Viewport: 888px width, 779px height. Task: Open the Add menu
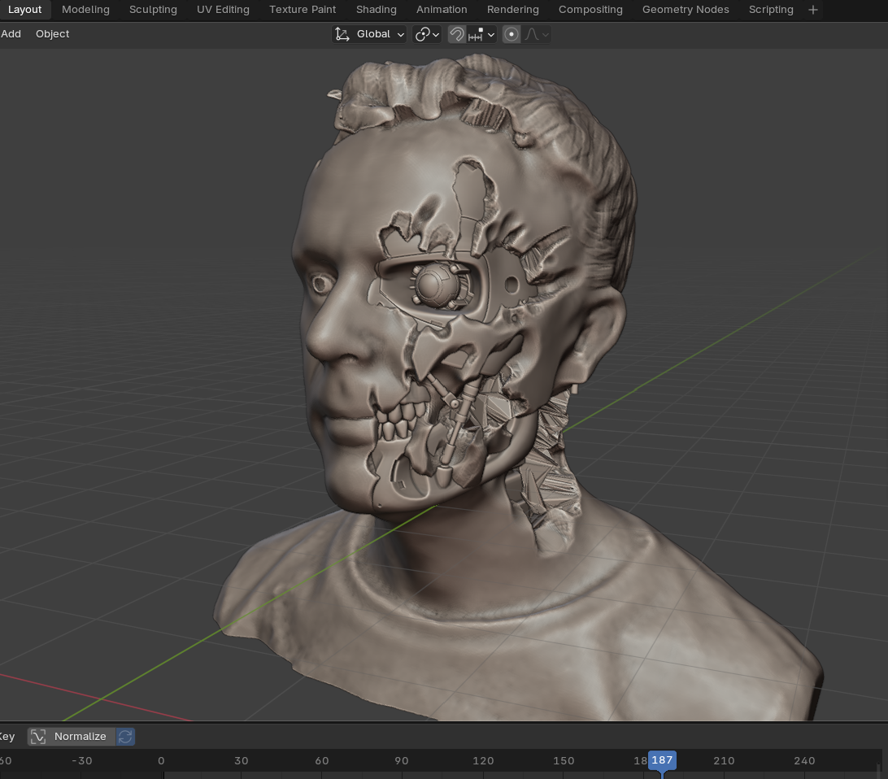(x=11, y=34)
